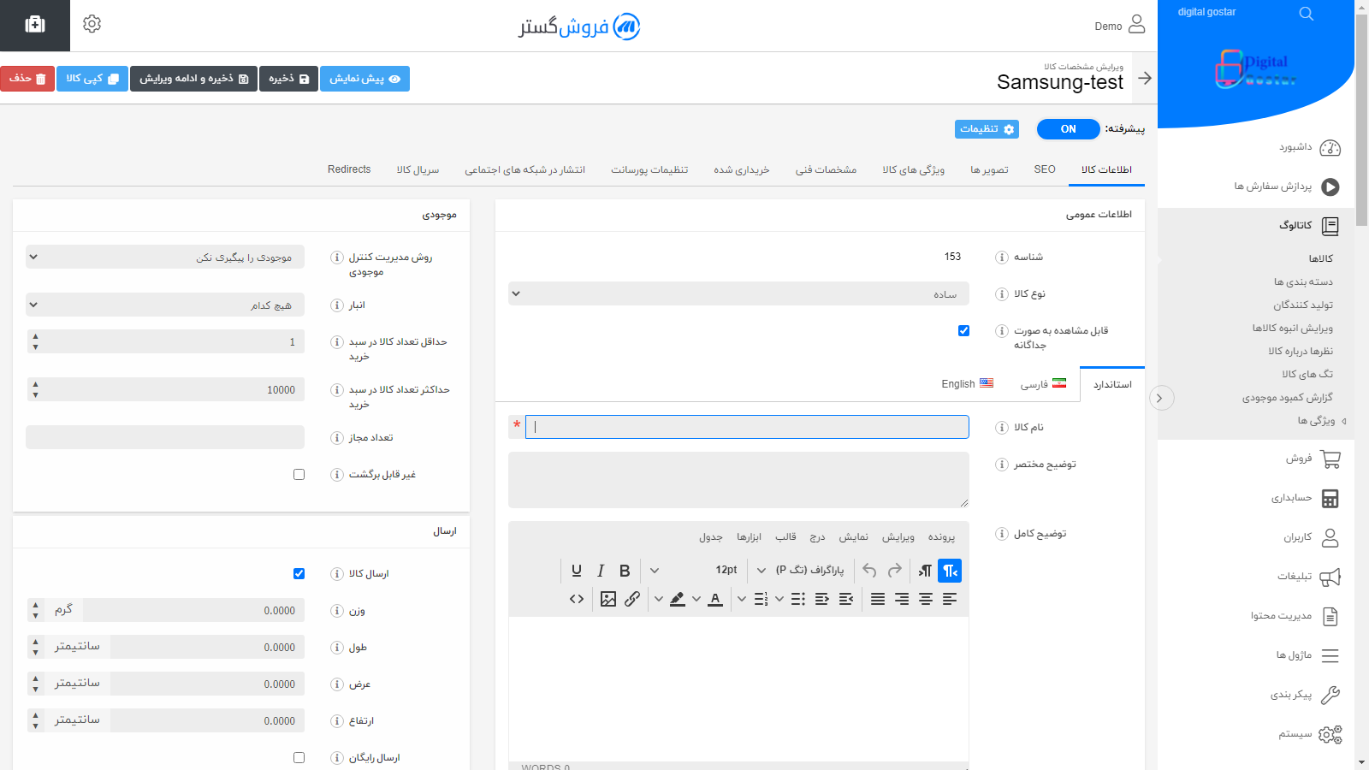The width and height of the screenshot is (1369, 770).
Task: Uncheck the قابل مشاهده به صورت جداگانه checkbox
Action: point(963,330)
